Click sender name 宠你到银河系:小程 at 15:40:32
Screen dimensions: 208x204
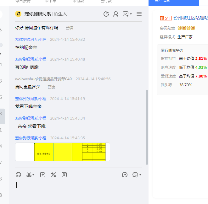point(31,40)
